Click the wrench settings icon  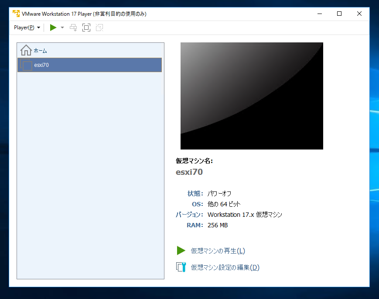pos(181,267)
